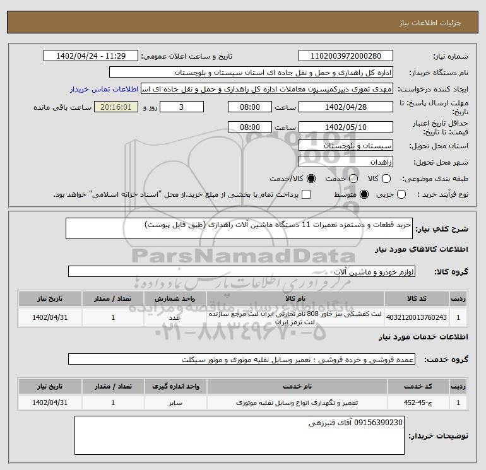This screenshot has height=470, width=486.
Task: Click the جزئیات اطلاعات نیاز page title
Action: [430, 23]
